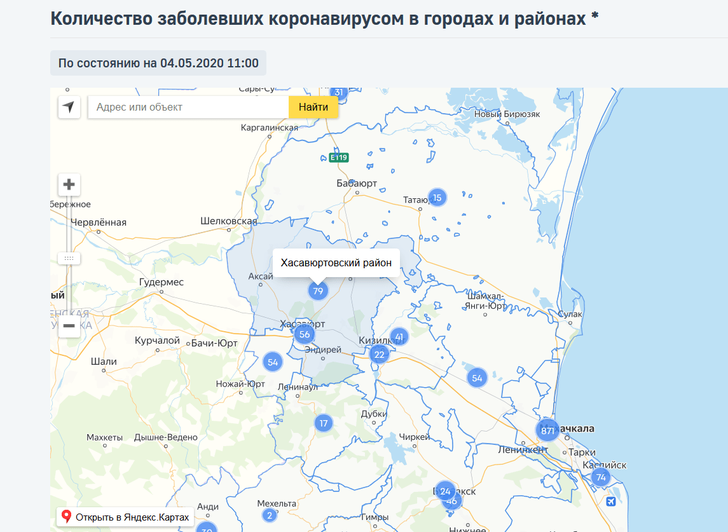Image resolution: width=728 pixels, height=532 pixels.
Task: Zoom out with the minus button
Action: click(69, 326)
